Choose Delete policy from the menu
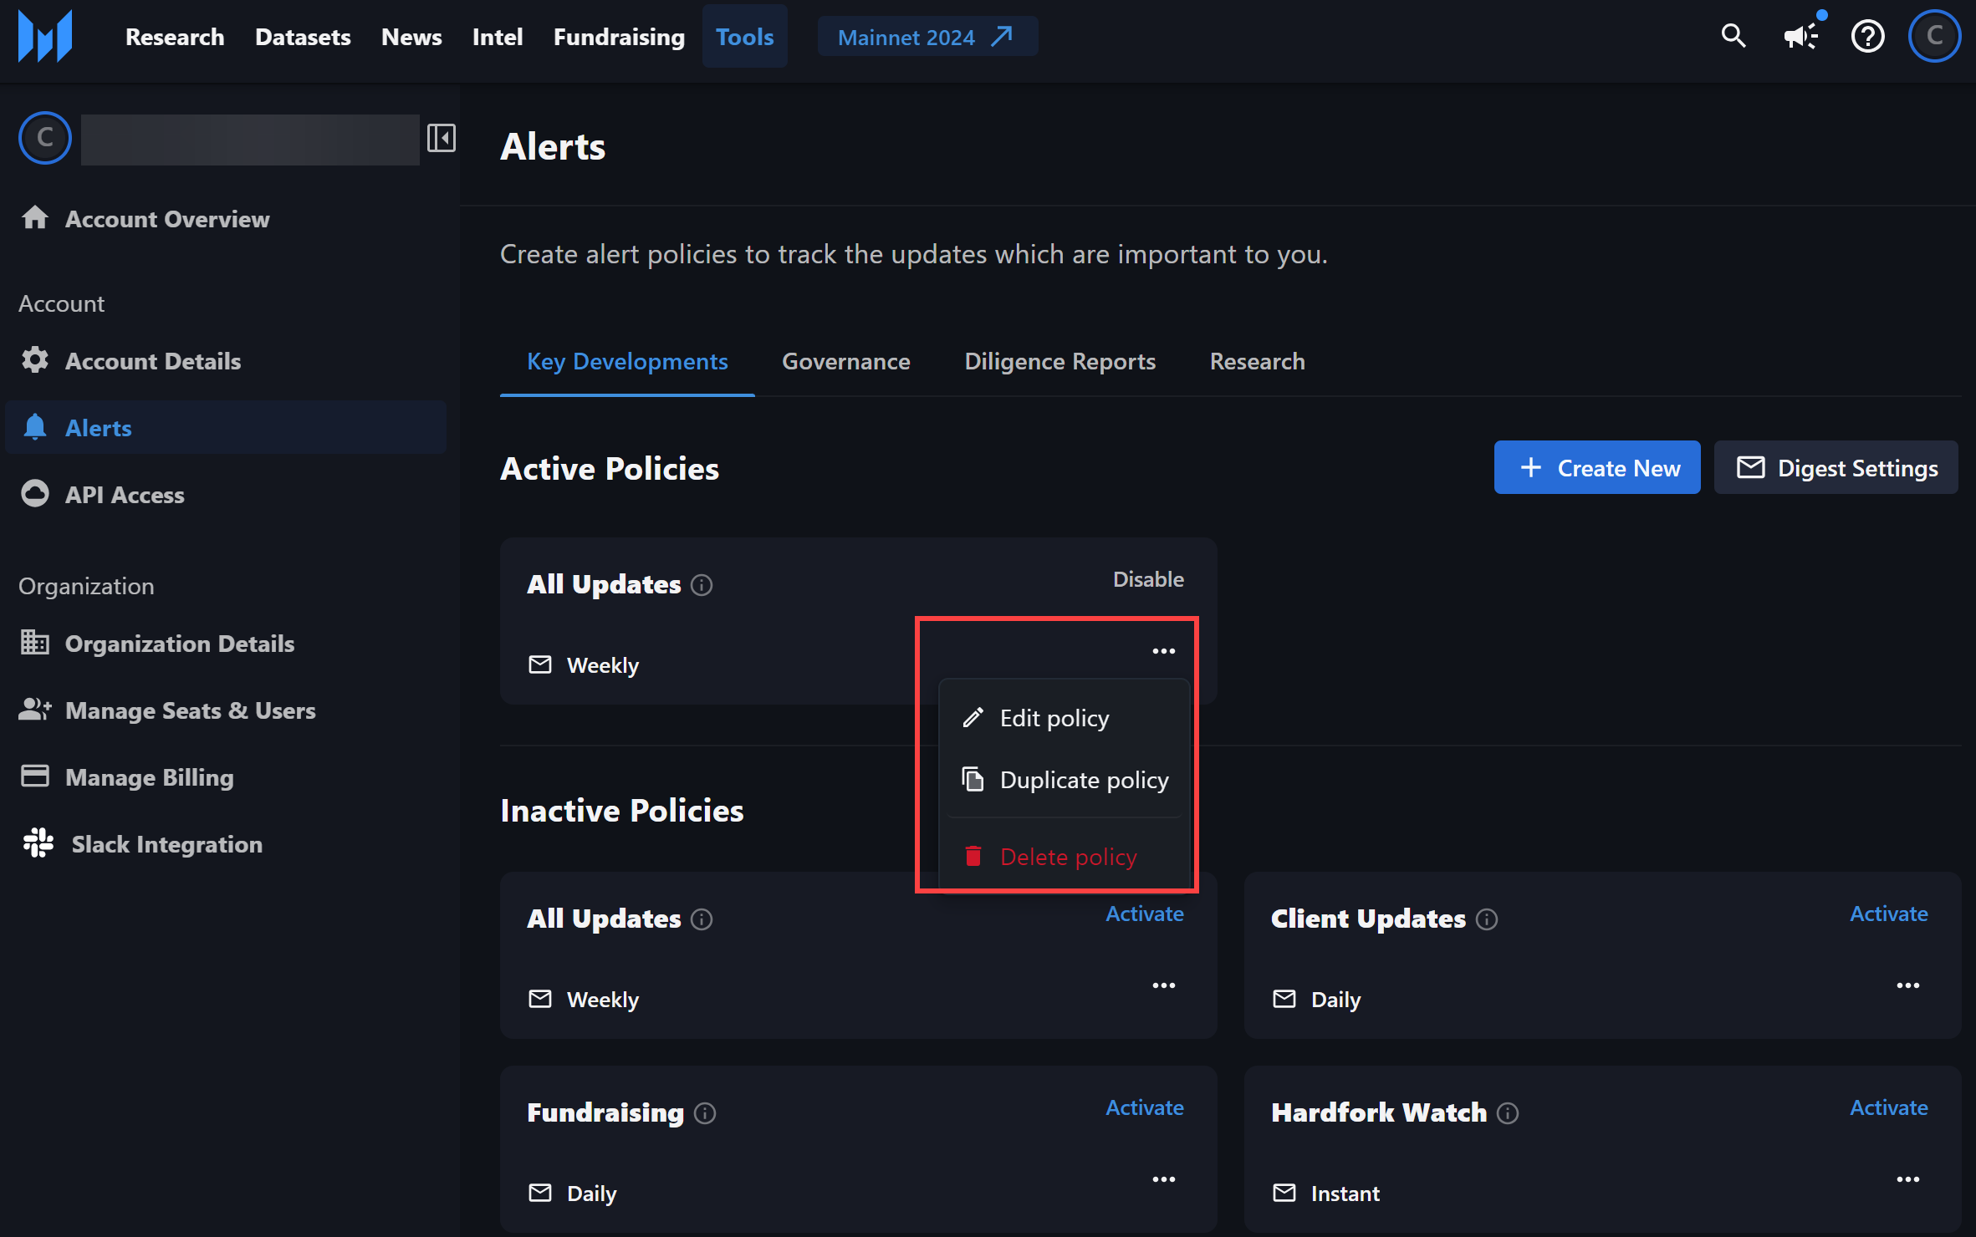Viewport: 1976px width, 1237px height. click(1064, 857)
